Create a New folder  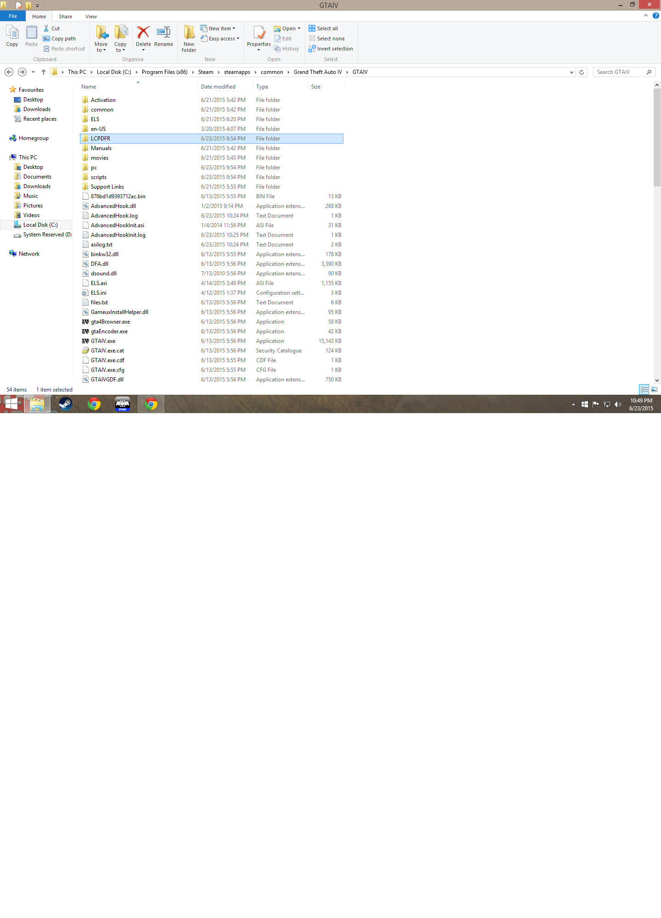189,39
